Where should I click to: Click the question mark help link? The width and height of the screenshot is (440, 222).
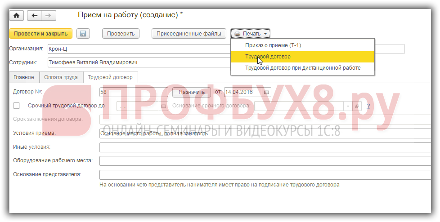368,106
